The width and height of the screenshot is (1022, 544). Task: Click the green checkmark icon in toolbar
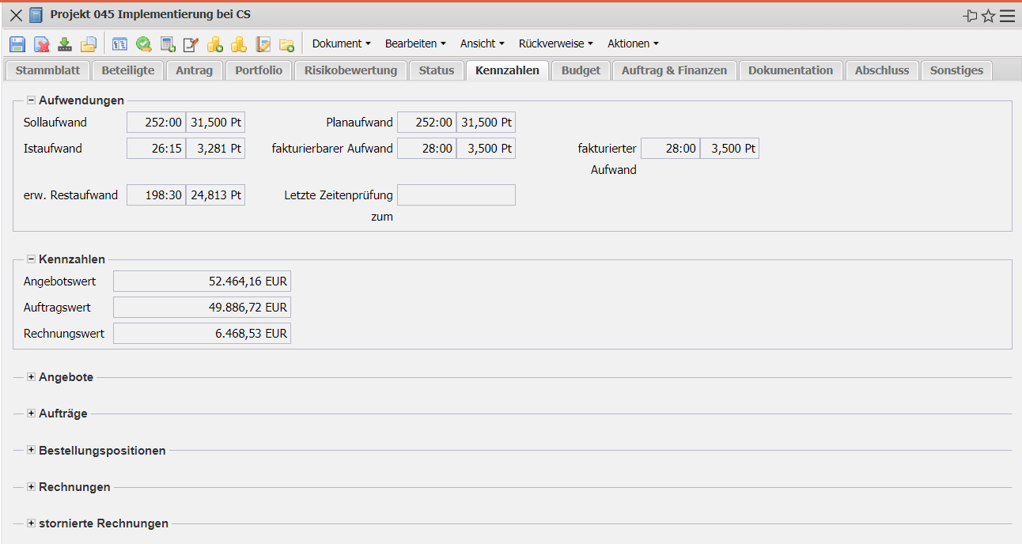[144, 44]
